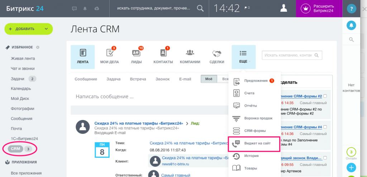Click Искать компанию search field
367x177 pixels.
[x=292, y=55]
